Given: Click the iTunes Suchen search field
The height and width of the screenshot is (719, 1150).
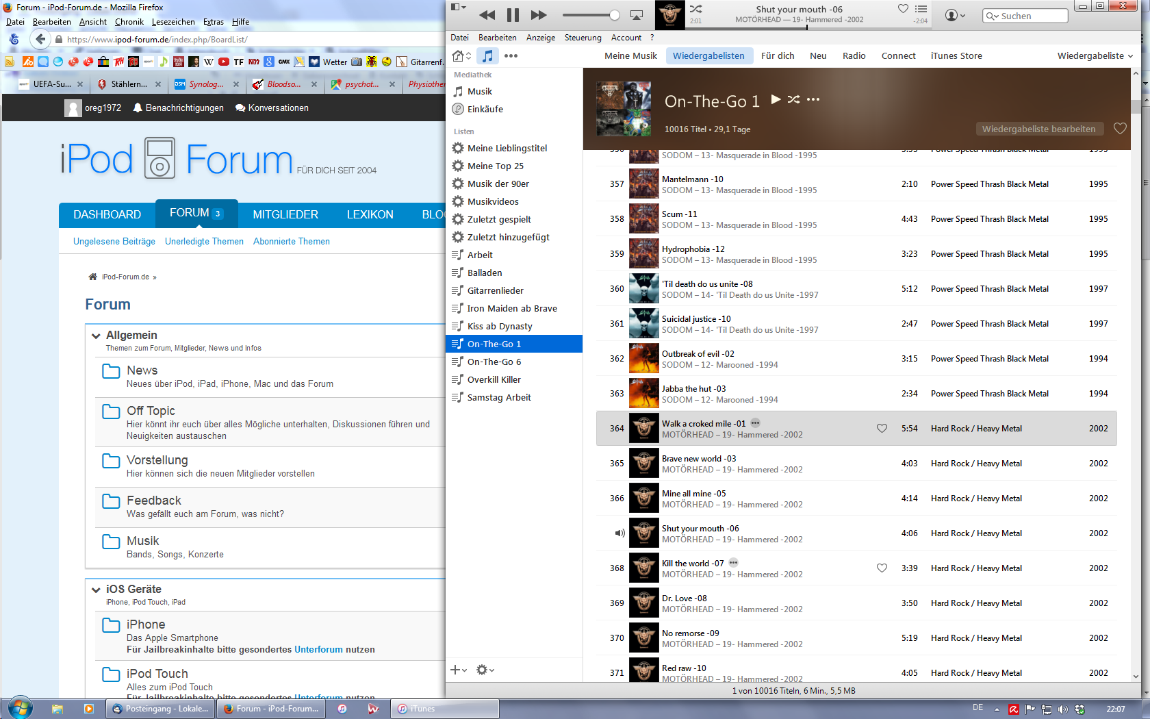Looking at the screenshot, I should click(1025, 16).
